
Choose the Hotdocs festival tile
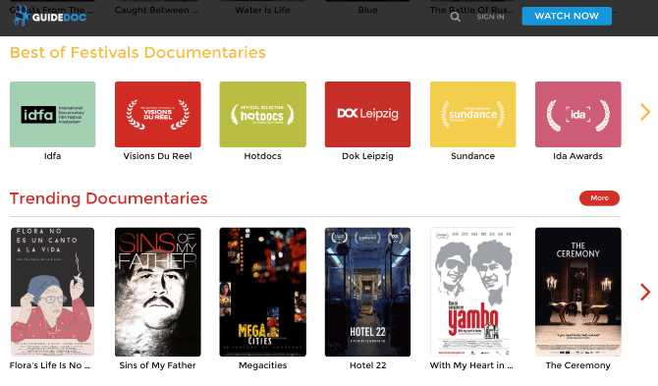click(x=262, y=114)
